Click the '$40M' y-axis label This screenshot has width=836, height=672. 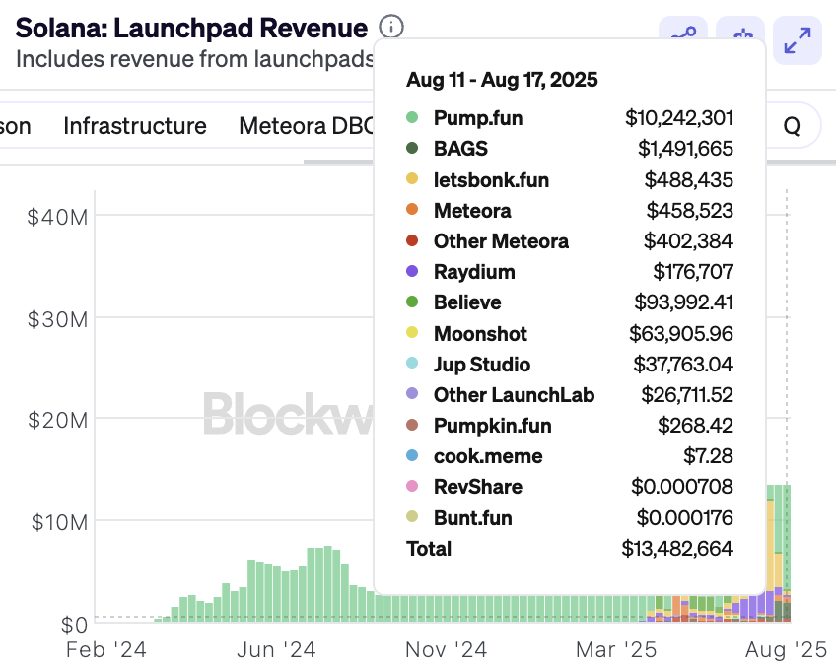tap(57, 218)
